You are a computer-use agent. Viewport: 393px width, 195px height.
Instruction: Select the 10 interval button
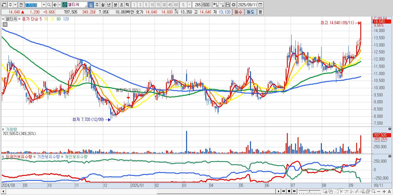click(x=152, y=5)
